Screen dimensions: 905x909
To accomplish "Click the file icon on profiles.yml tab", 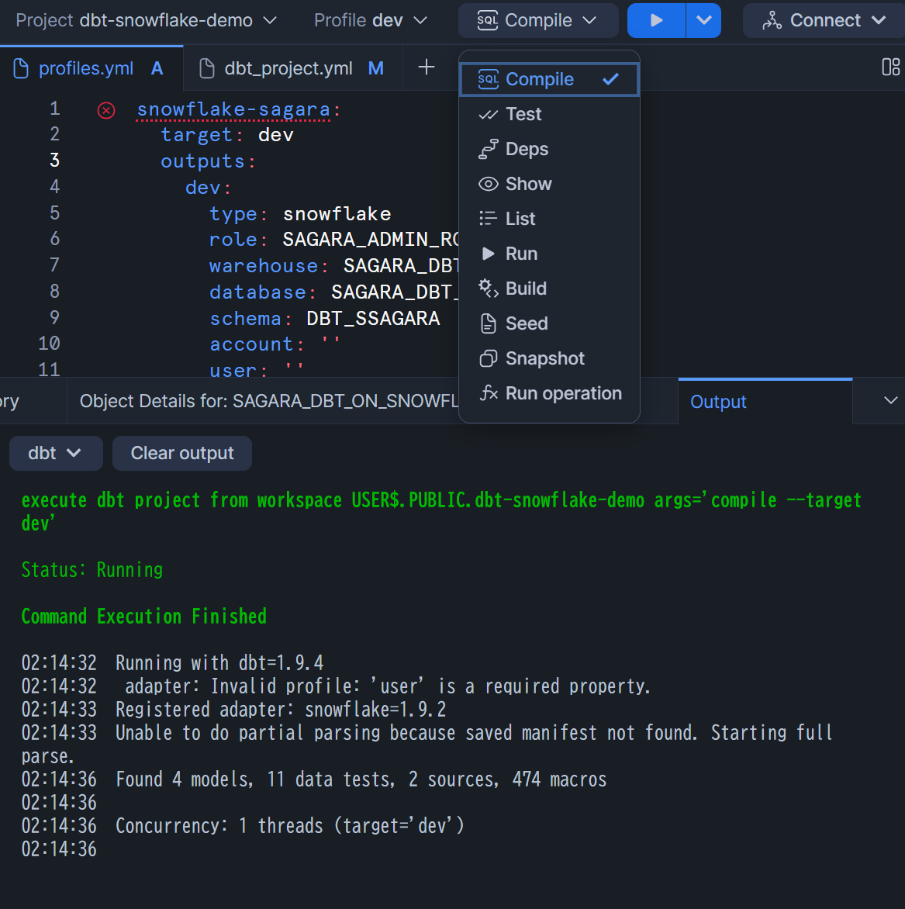I will coord(21,68).
